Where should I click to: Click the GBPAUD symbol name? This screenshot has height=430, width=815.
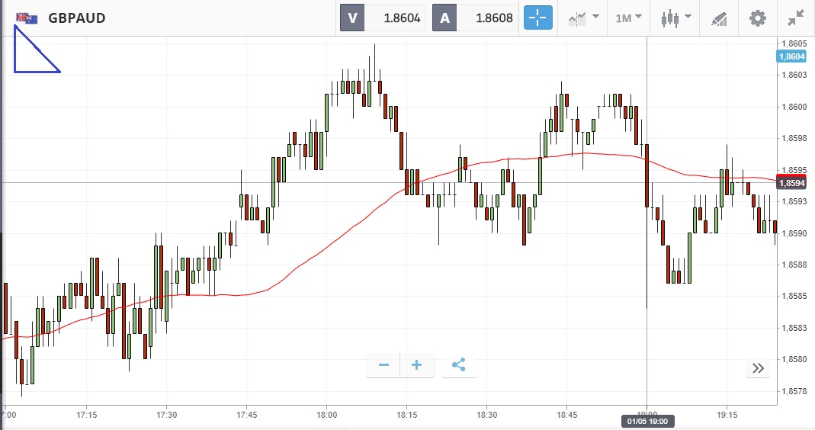coord(76,18)
